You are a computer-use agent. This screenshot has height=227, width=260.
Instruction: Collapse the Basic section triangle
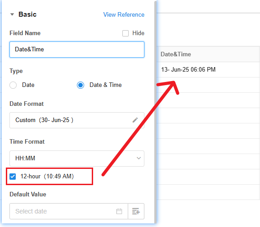click(12, 14)
